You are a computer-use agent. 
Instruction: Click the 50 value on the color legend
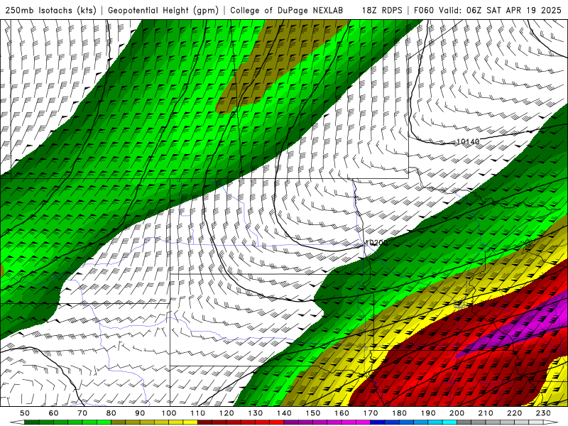coord(25,413)
